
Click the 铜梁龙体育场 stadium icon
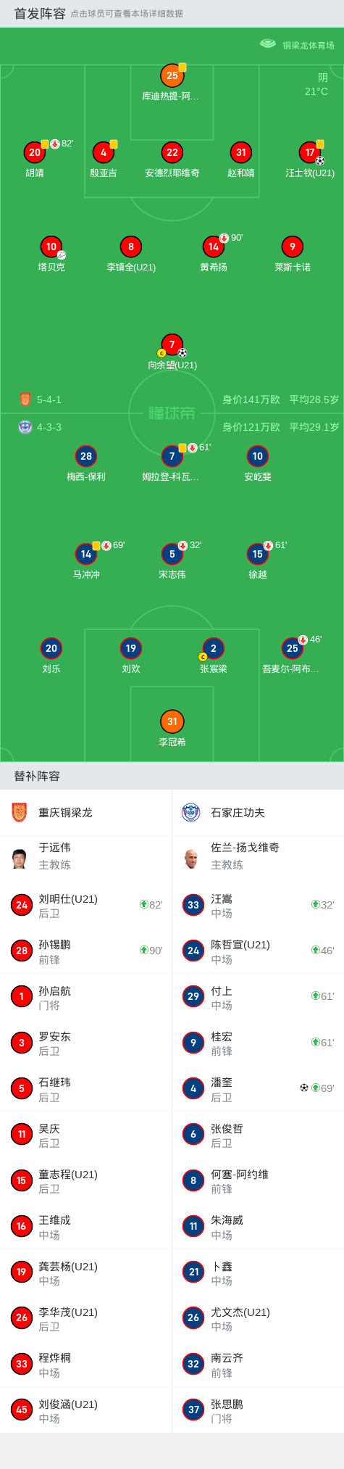pos(268,44)
